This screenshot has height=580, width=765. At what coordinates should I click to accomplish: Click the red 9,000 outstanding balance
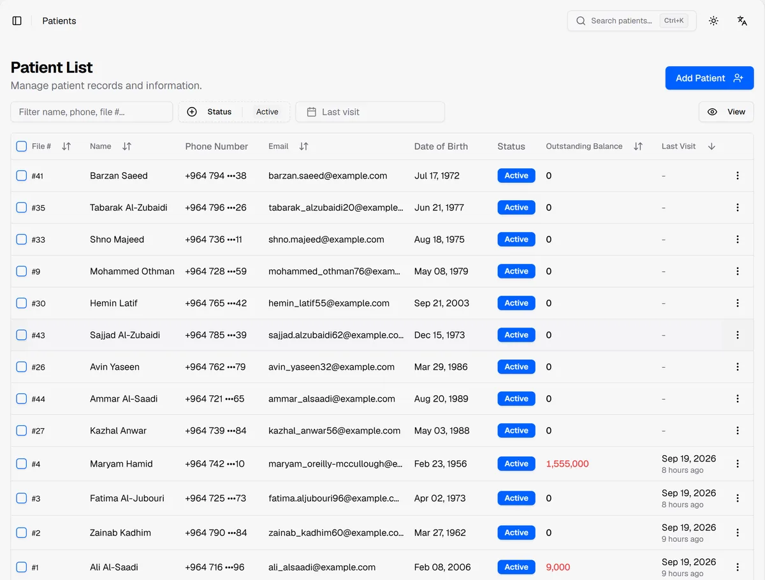pos(558,567)
